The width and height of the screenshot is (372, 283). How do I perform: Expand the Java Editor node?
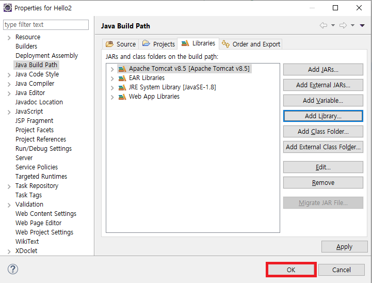pos(9,93)
